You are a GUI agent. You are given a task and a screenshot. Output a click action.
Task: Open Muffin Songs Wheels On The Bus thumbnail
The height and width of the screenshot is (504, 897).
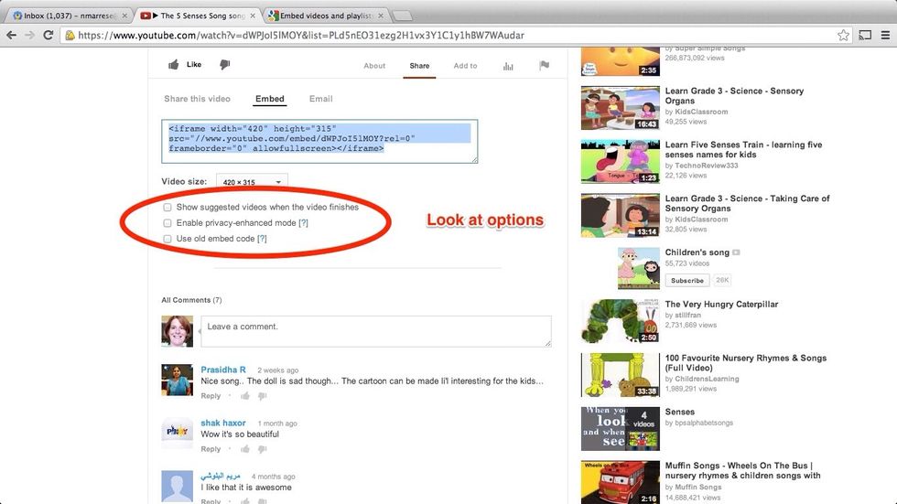[621, 482]
